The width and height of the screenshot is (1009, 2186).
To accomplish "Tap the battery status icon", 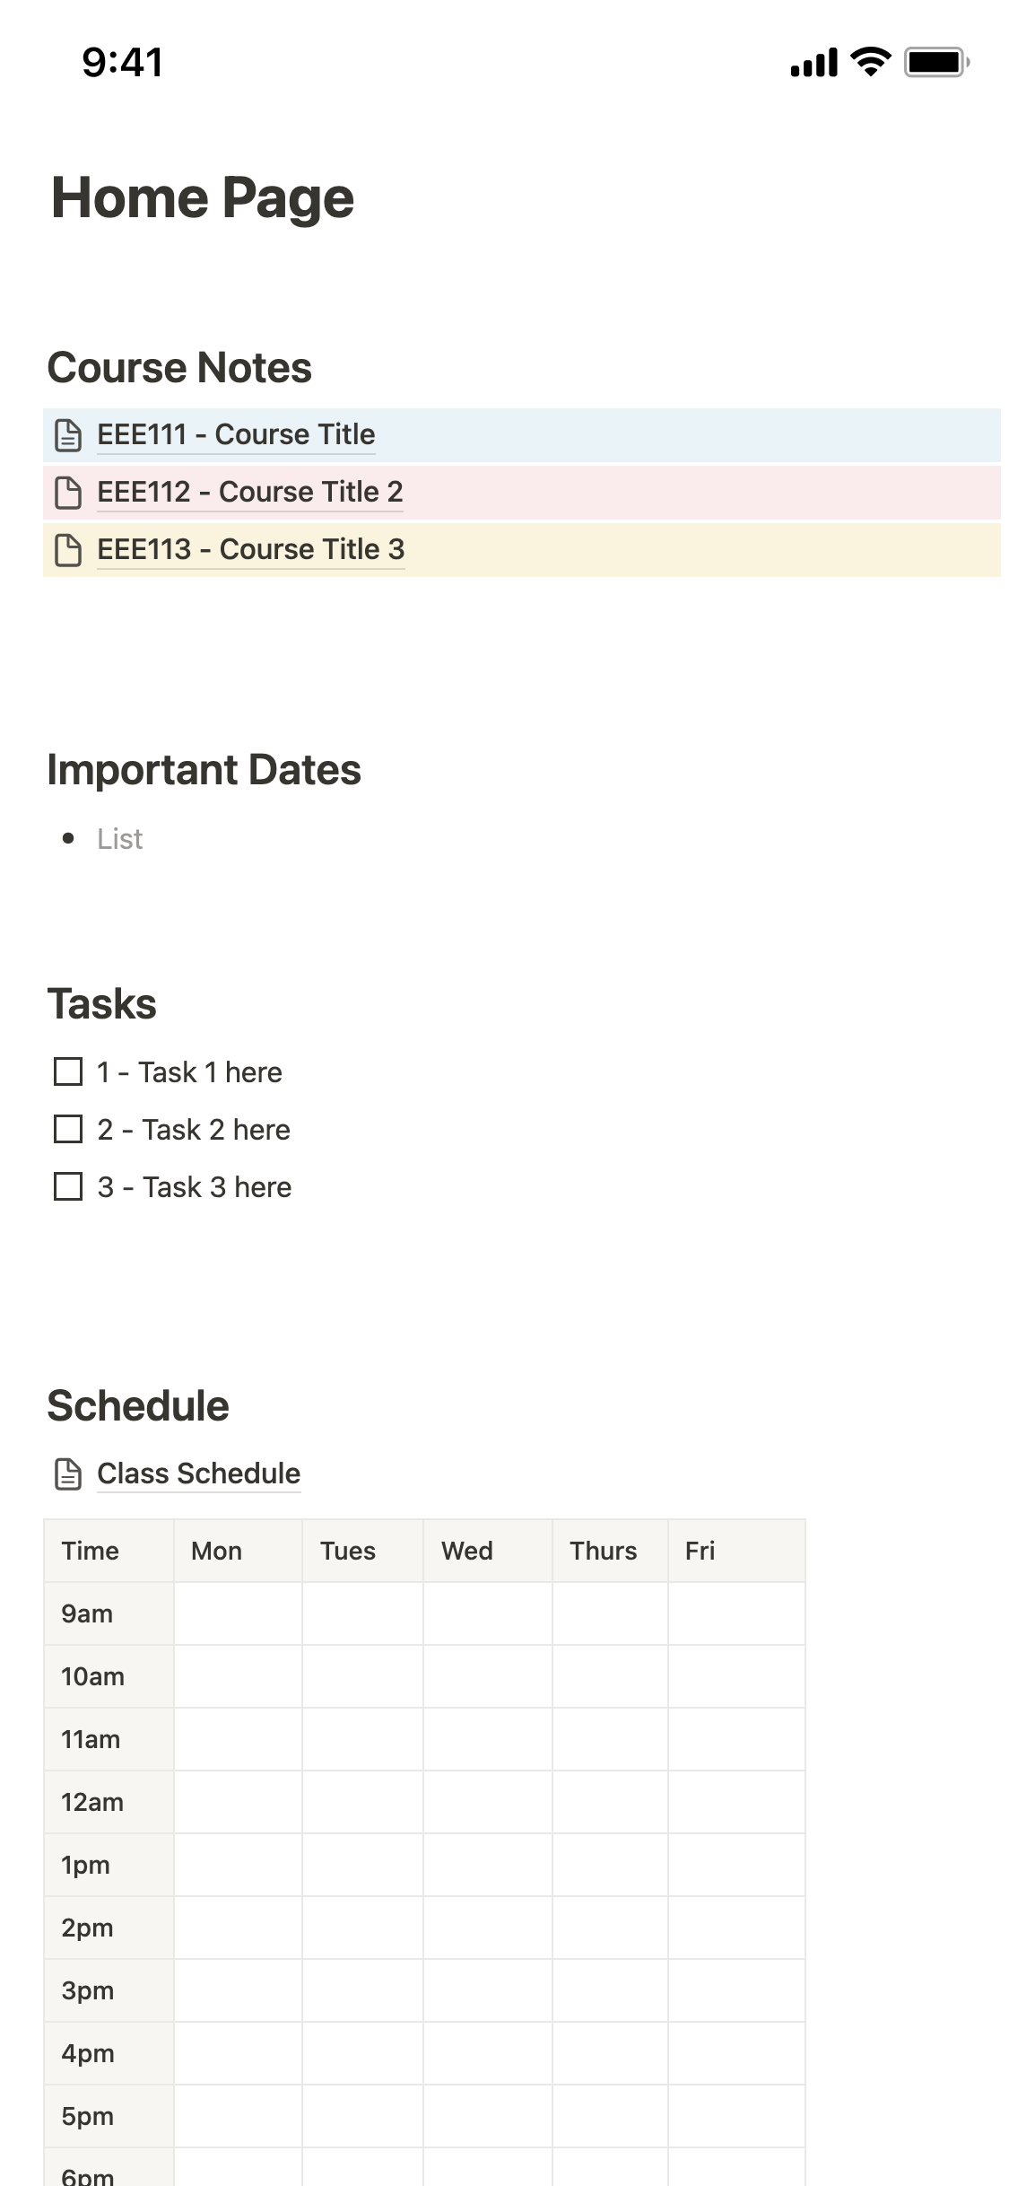I will tap(935, 62).
